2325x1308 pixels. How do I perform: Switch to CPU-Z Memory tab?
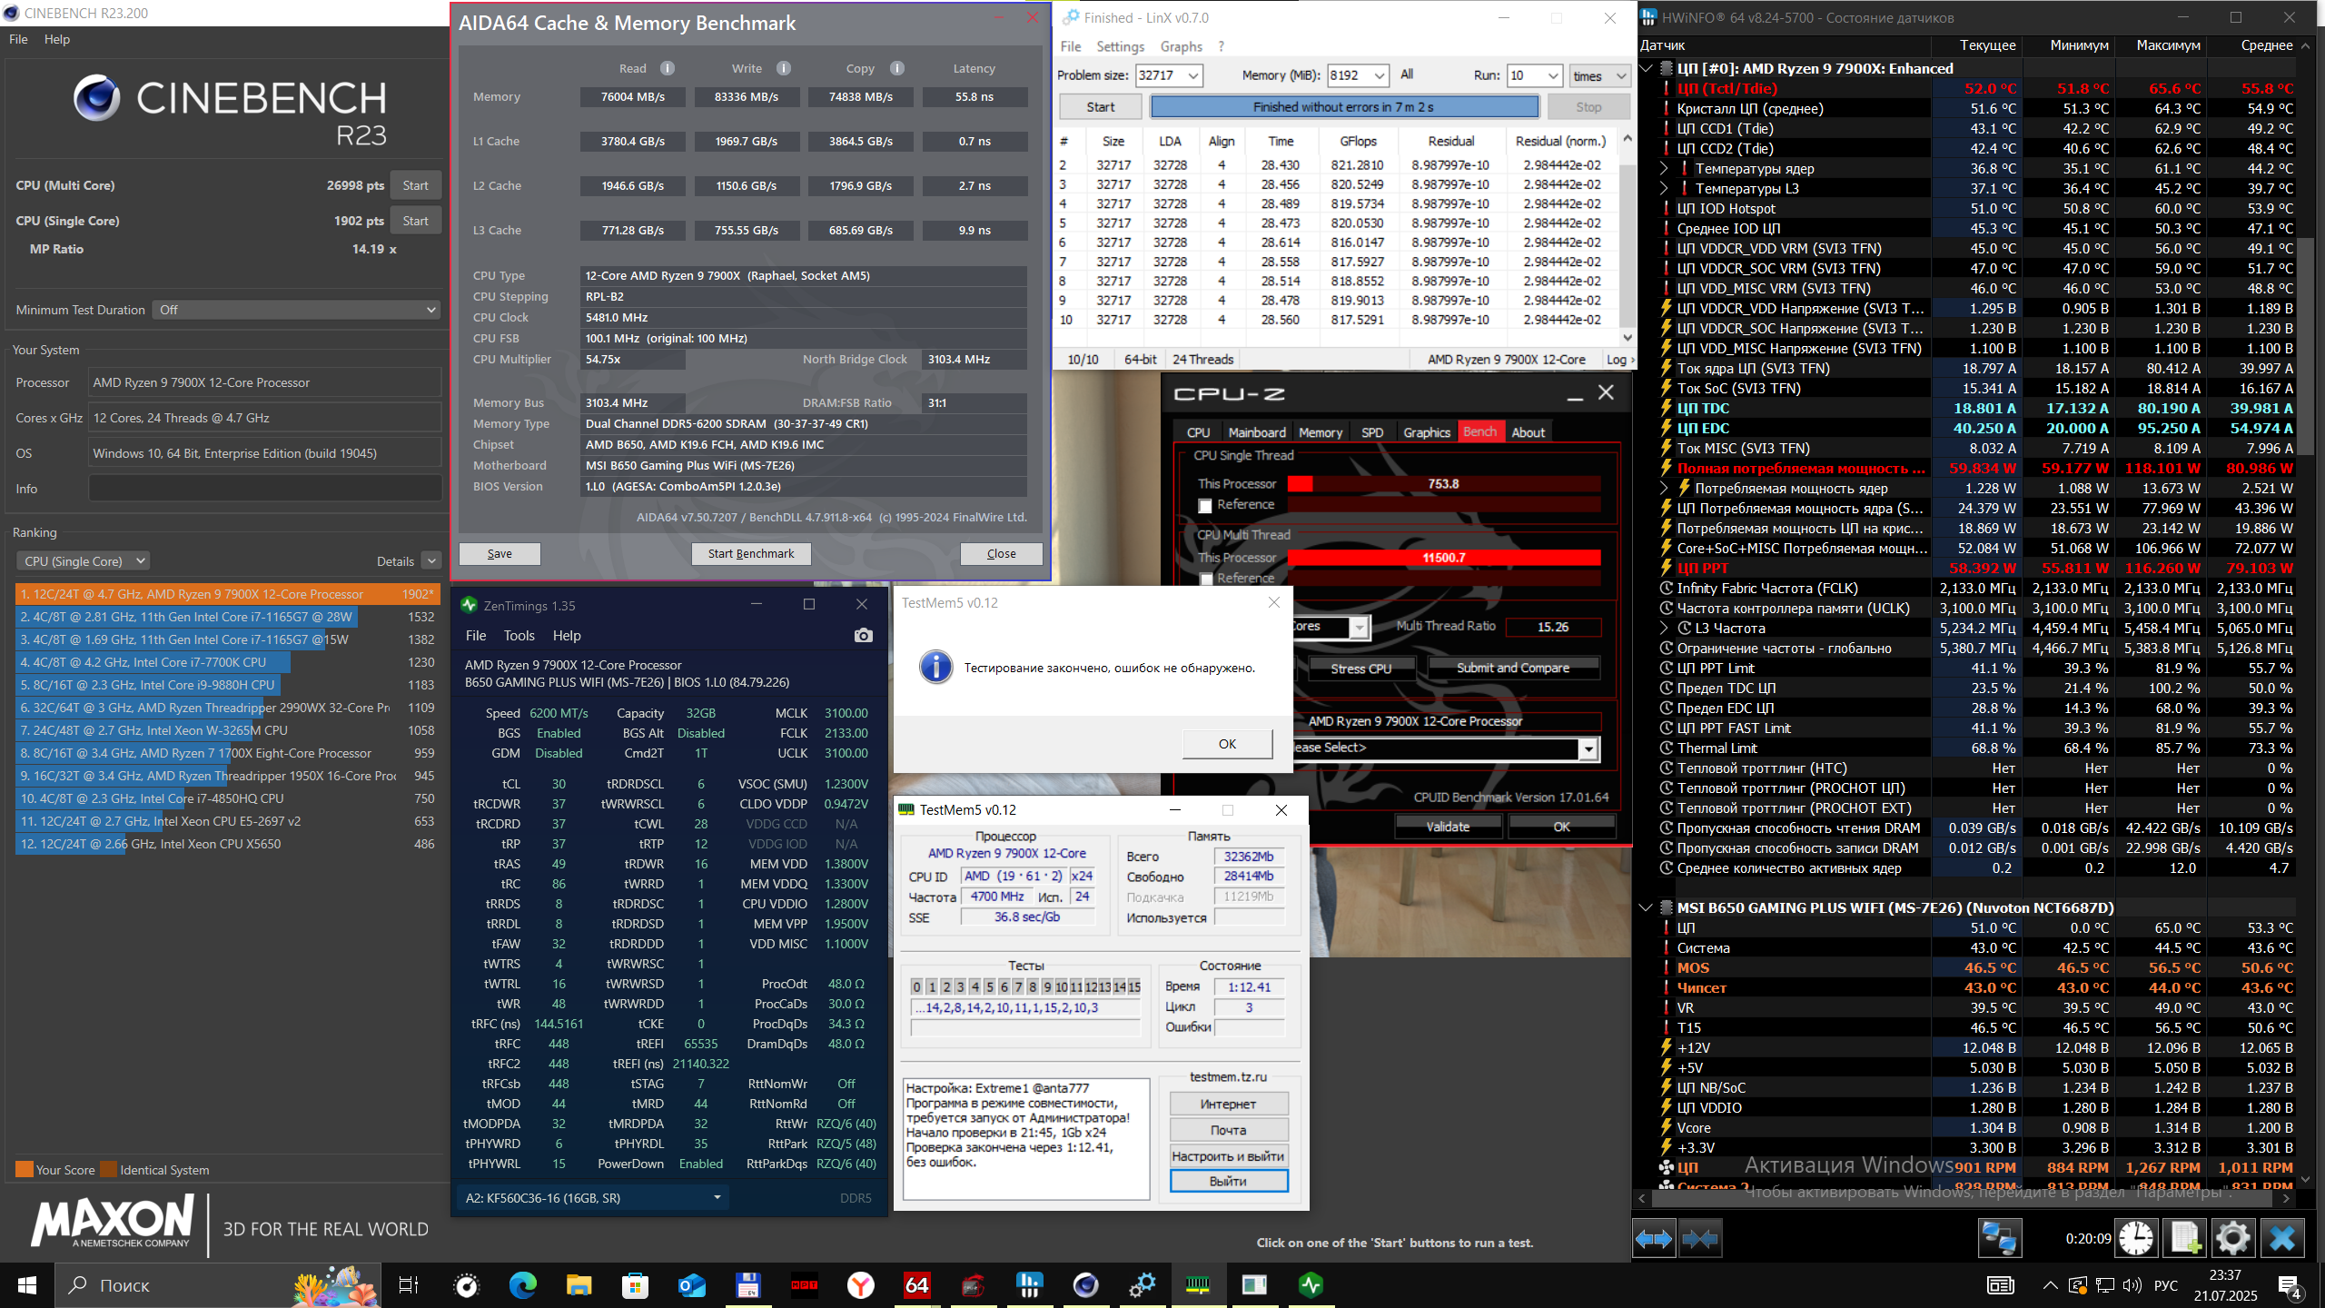[x=1320, y=432]
